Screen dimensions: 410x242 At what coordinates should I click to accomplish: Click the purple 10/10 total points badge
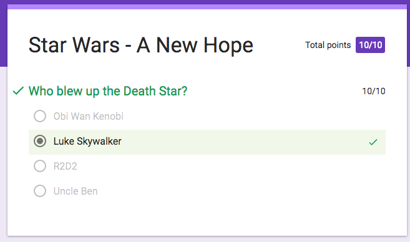click(370, 45)
